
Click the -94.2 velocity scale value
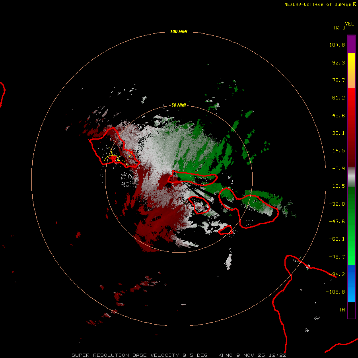tap(337, 274)
